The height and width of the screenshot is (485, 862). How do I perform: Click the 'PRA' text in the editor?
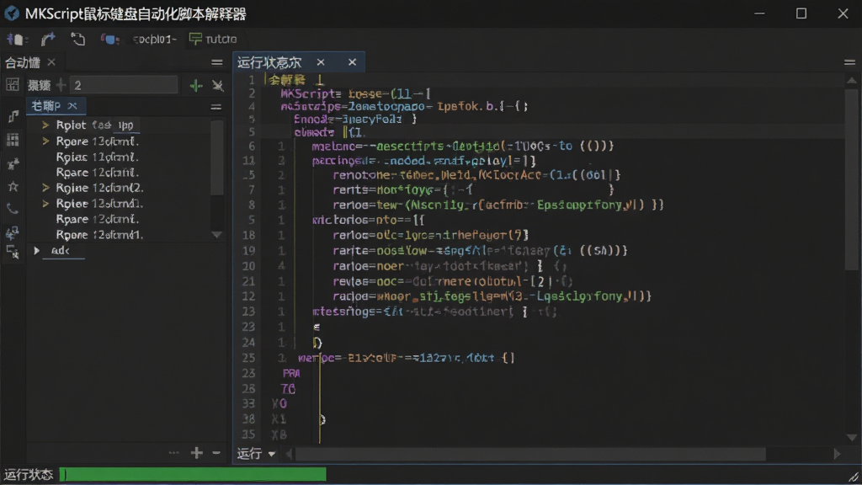(x=291, y=373)
